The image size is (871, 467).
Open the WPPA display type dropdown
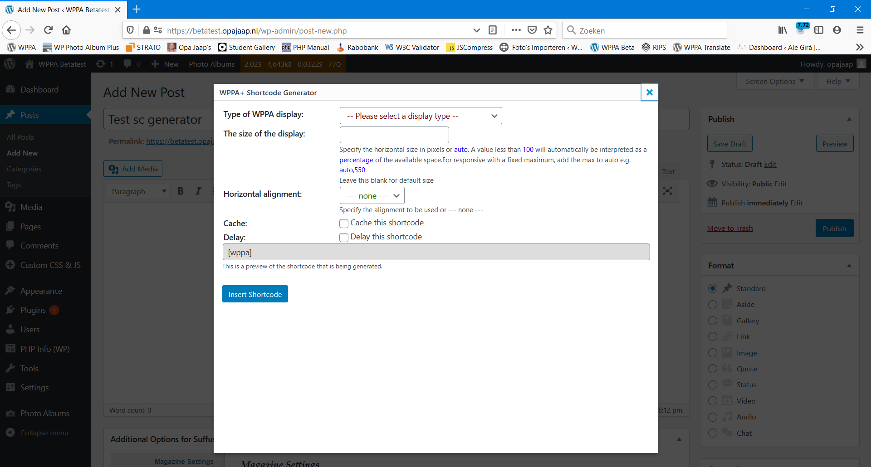421,116
